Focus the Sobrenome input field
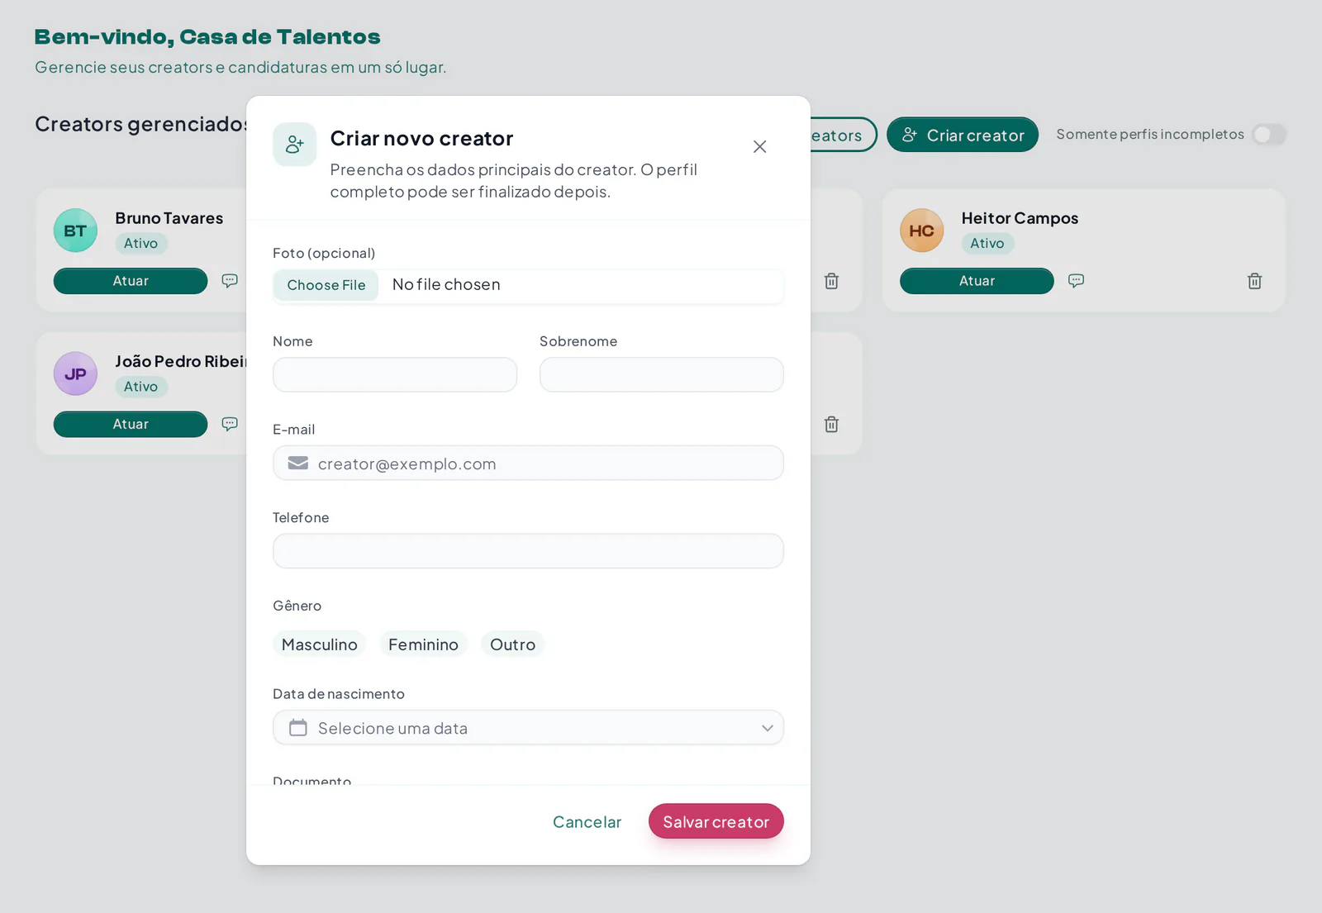Image resolution: width=1322 pixels, height=913 pixels. tap(661, 374)
